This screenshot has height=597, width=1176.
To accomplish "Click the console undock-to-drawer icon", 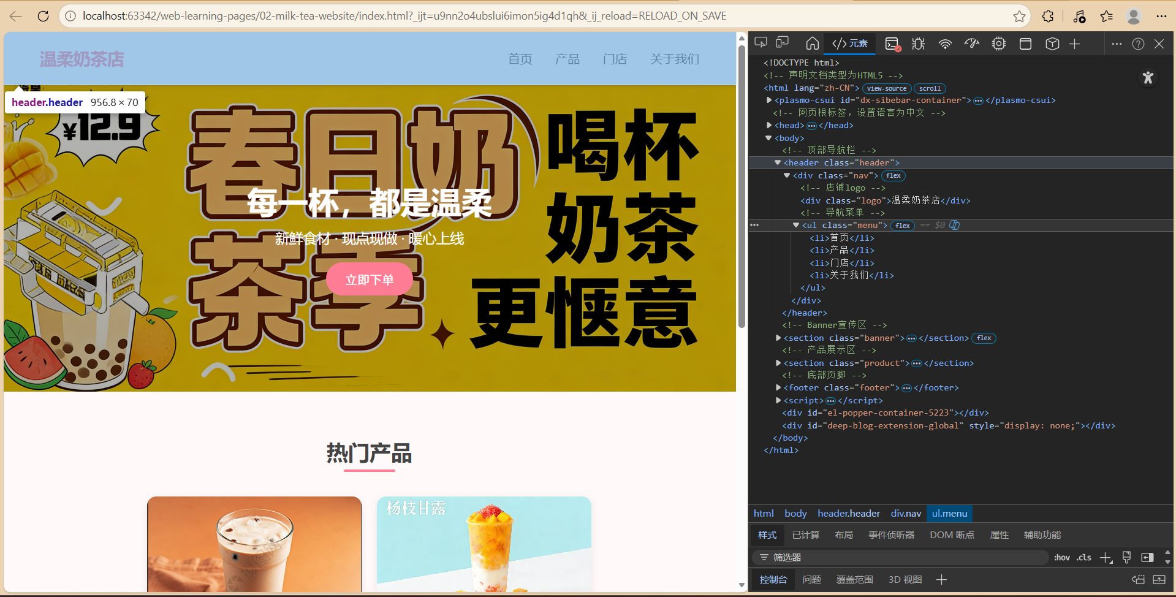I will pyautogui.click(x=1138, y=580).
